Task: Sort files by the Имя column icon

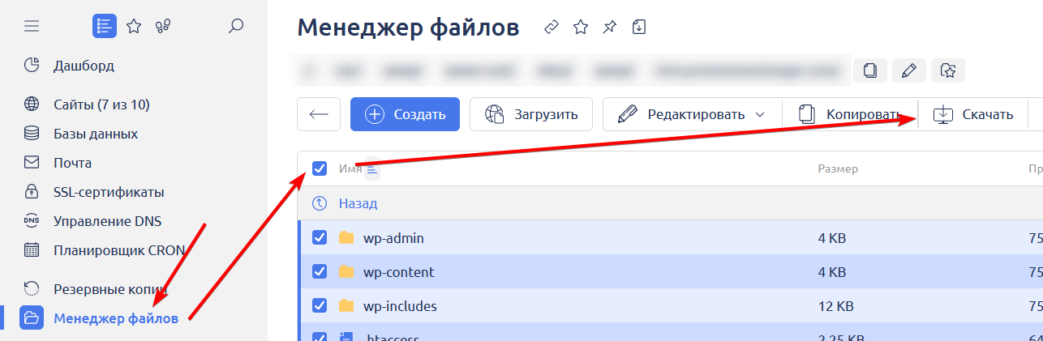Action: [x=371, y=168]
